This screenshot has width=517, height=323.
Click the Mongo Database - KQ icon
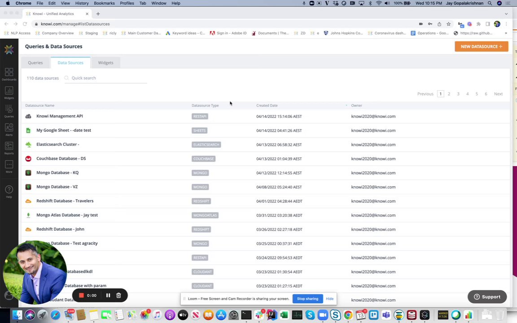tap(28, 173)
